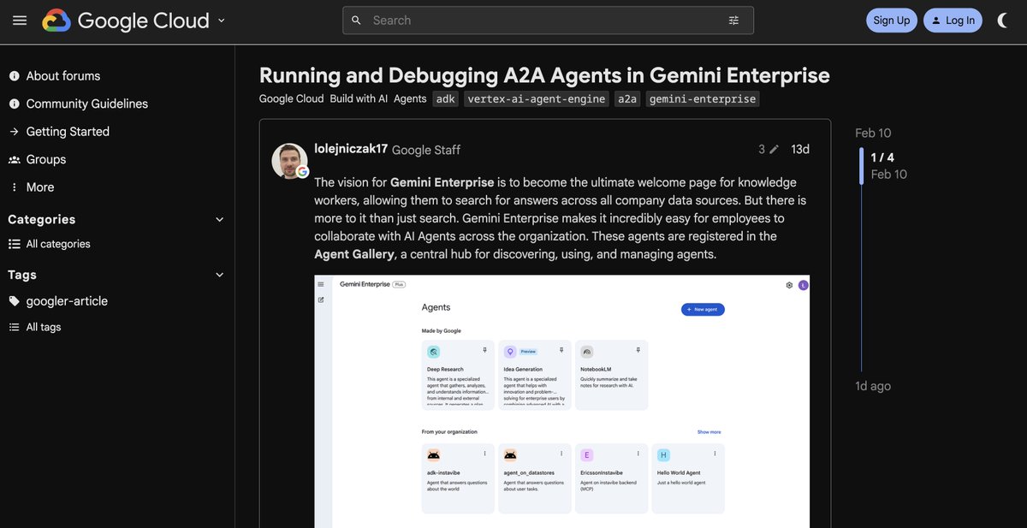The height and width of the screenshot is (528, 1027).
Task: Click the 13d post date
Action: 800,149
